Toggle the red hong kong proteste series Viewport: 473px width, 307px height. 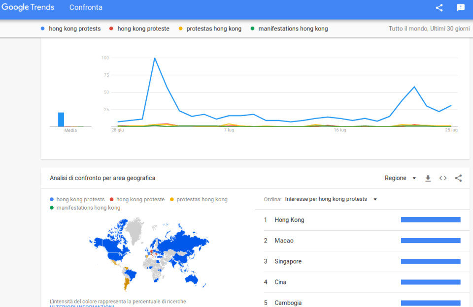click(x=143, y=29)
